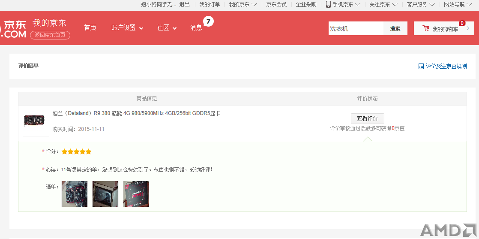Screen dimensions: 479x239
Task: Click the five-star rating
Action: coord(76,151)
